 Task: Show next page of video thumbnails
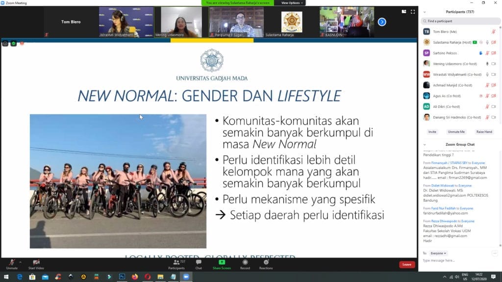(x=381, y=22)
